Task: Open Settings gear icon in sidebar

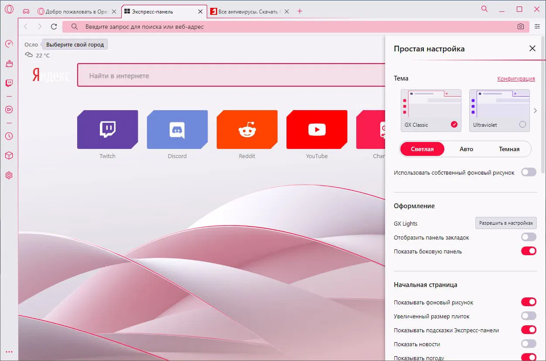Action: click(x=9, y=175)
